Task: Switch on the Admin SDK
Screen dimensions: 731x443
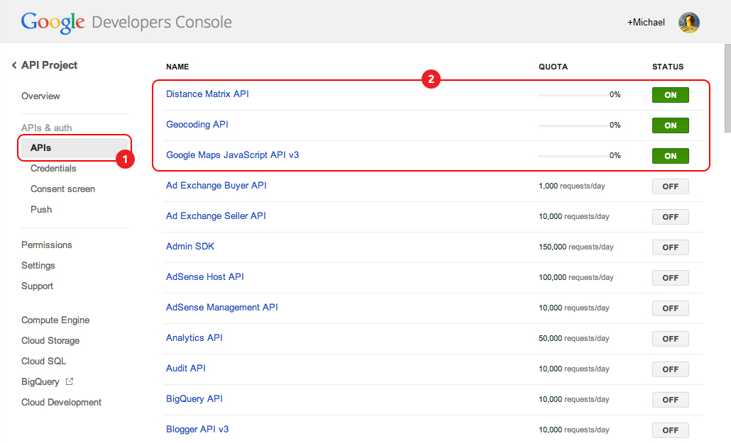Action: pos(670,247)
